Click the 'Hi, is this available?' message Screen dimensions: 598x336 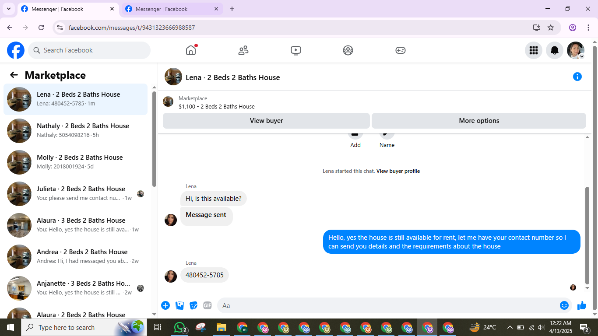pyautogui.click(x=214, y=199)
